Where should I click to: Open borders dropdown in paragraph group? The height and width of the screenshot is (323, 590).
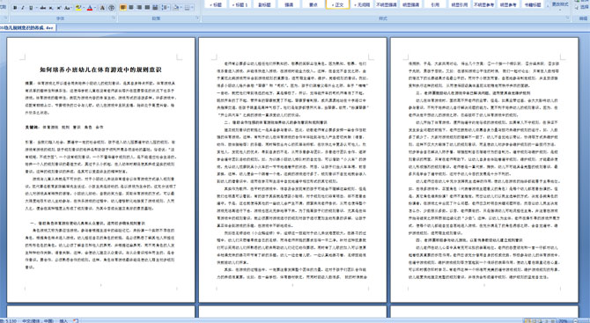coord(190,8)
